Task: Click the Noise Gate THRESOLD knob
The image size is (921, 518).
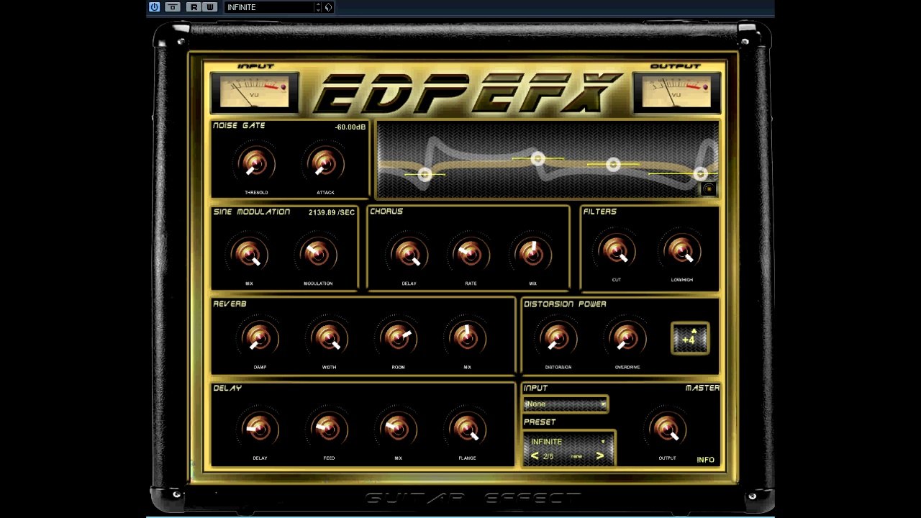Action: 256,164
